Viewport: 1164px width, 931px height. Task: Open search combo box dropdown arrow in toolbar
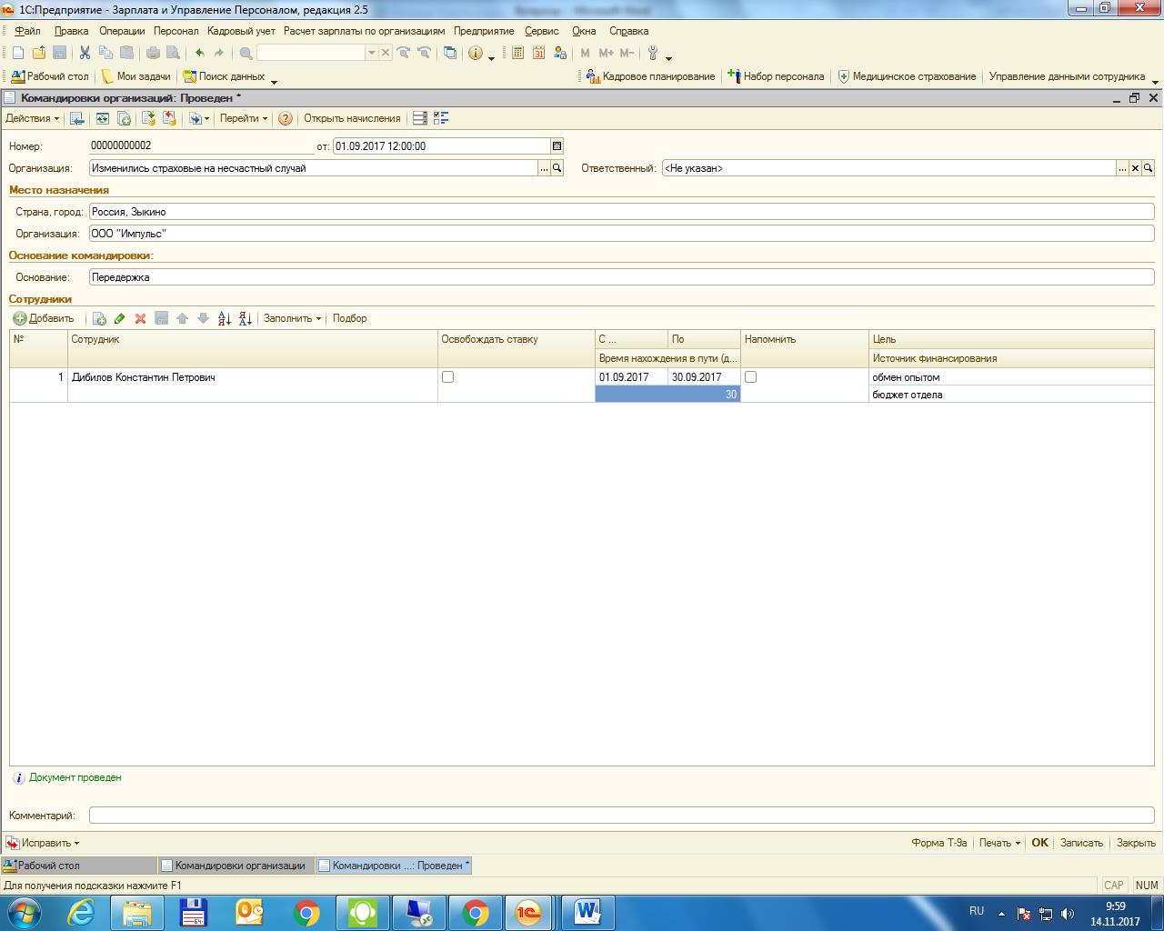tap(371, 54)
